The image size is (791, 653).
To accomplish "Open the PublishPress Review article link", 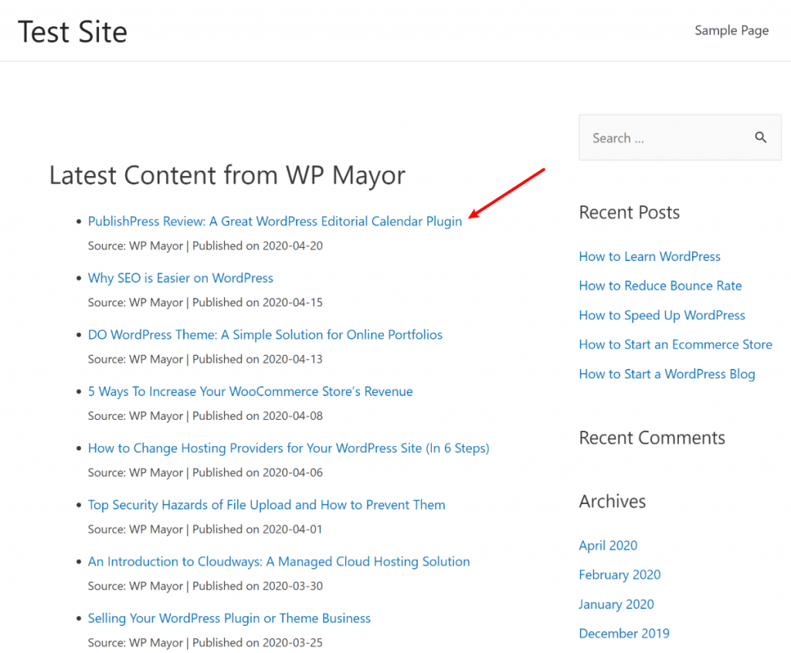I will tap(274, 221).
